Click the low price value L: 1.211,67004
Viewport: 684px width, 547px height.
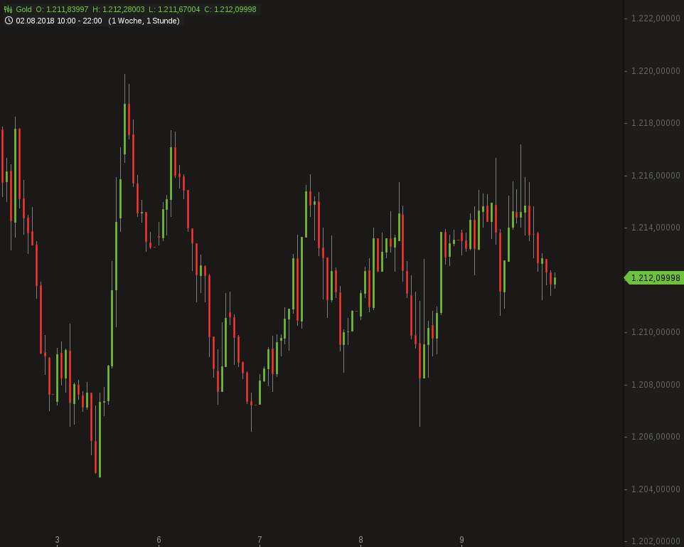[174, 9]
